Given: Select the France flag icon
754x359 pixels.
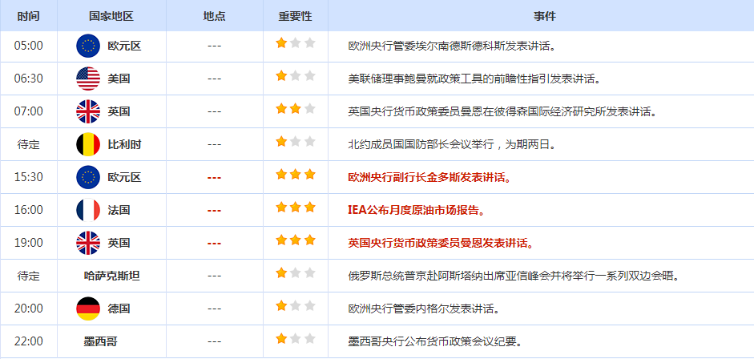Looking at the screenshot, I should [87, 210].
